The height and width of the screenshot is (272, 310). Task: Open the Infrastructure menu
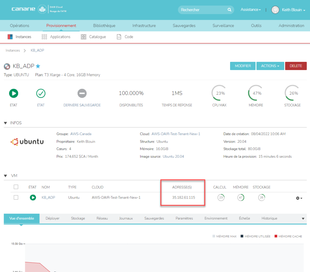click(144, 25)
